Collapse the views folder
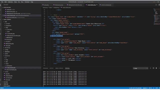This screenshot has height=90, width=160. tap(7, 64)
